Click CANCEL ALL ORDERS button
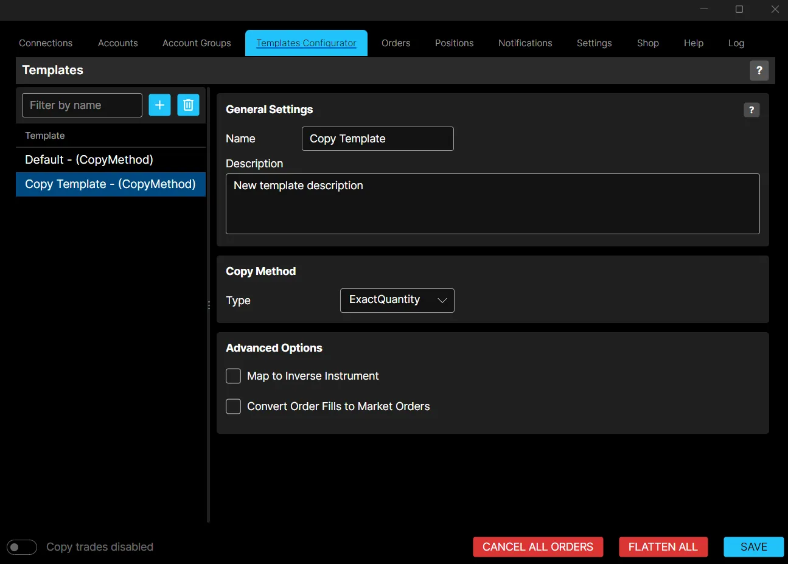788x564 pixels. pos(538,547)
